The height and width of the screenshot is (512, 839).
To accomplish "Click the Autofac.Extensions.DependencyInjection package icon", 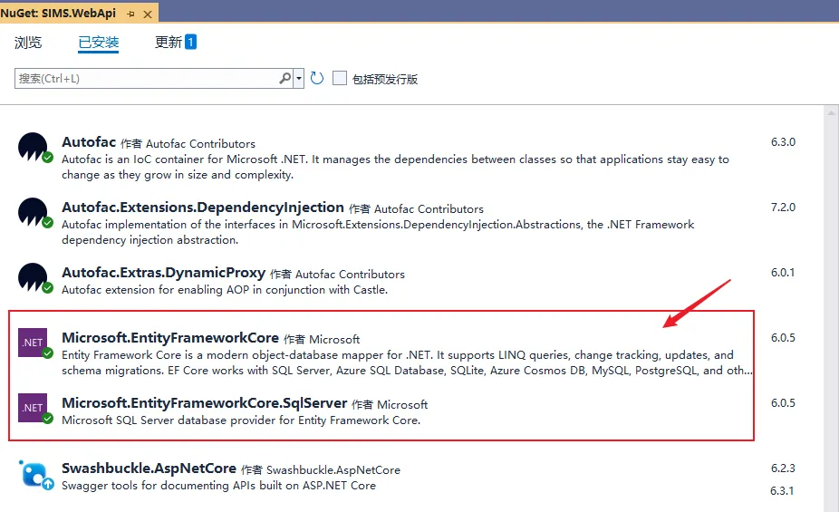I will (34, 212).
